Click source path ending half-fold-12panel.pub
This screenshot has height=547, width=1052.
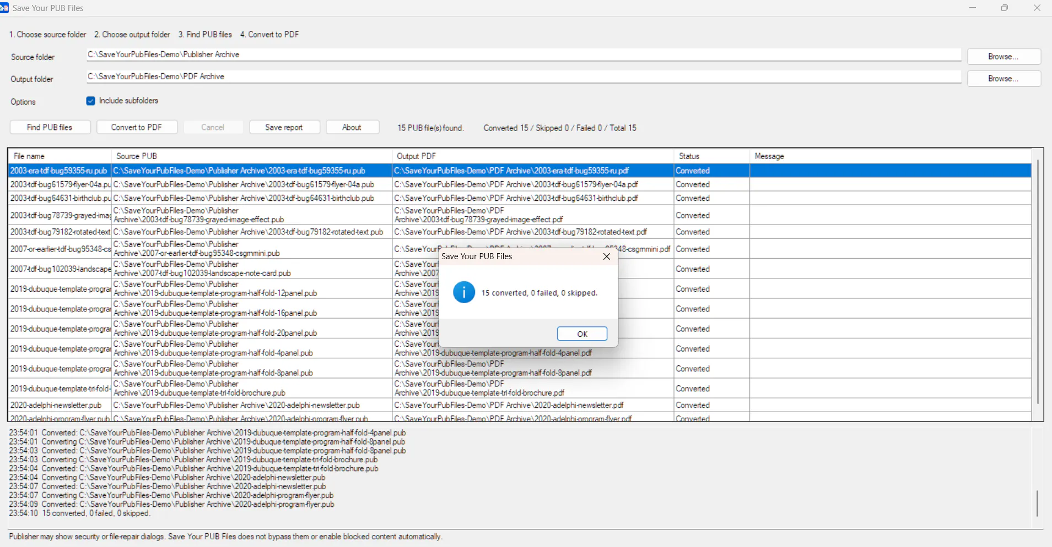(251, 288)
